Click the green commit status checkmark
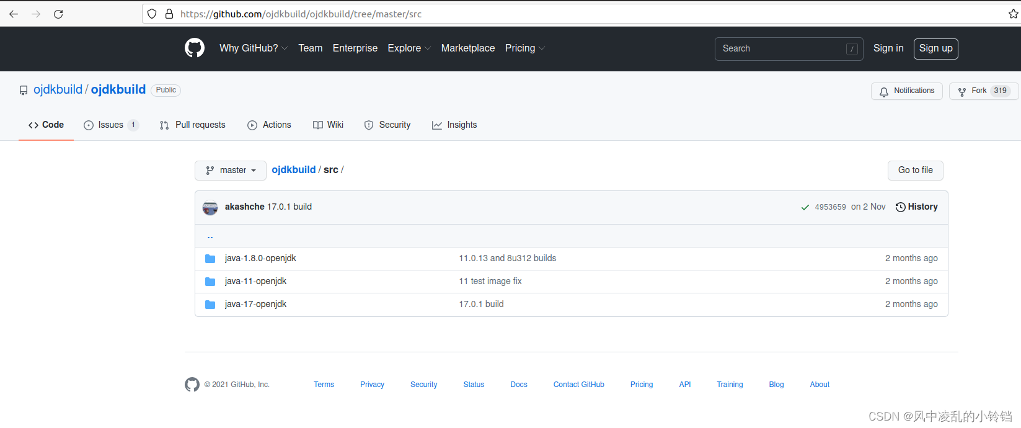Viewport: 1021px width, 428px height. click(805, 207)
